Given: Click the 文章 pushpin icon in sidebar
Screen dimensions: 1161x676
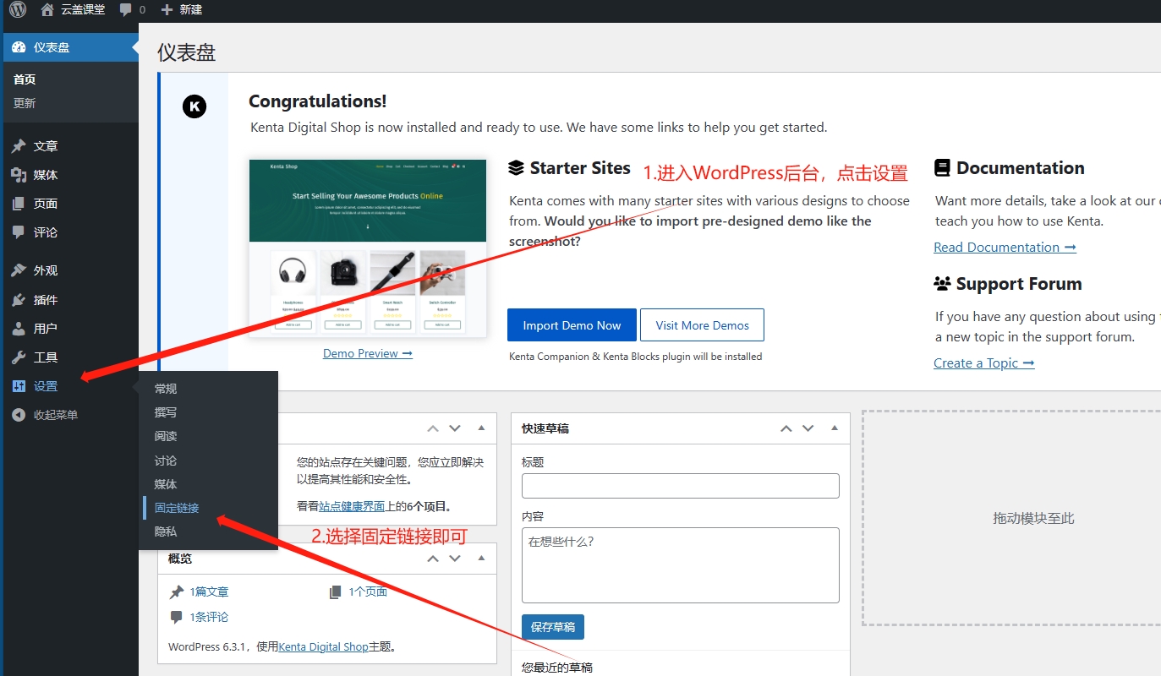Looking at the screenshot, I should [19, 146].
